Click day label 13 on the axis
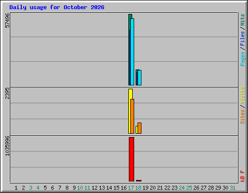The image size is (248, 193). coord(102,188)
